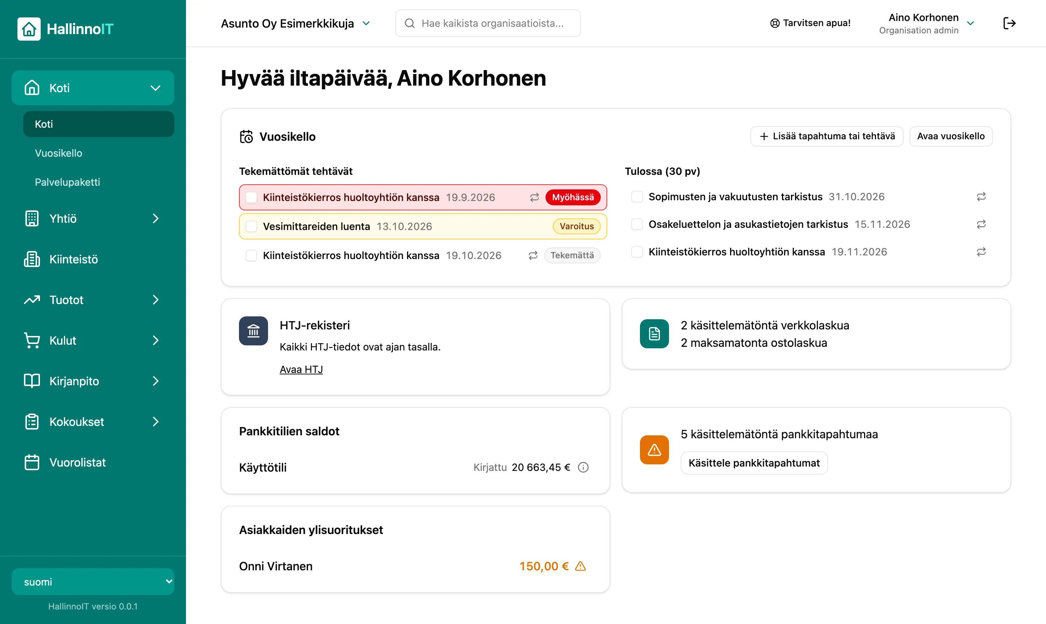Click the green e-invoice document icon
Image resolution: width=1046 pixels, height=624 pixels.
pos(654,334)
